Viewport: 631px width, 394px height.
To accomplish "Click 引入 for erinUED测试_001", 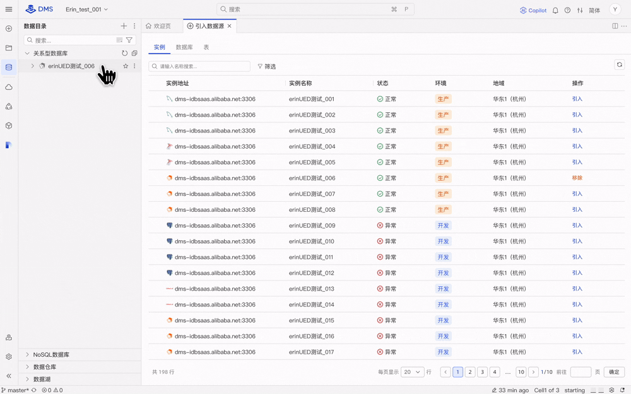I will tap(577, 99).
